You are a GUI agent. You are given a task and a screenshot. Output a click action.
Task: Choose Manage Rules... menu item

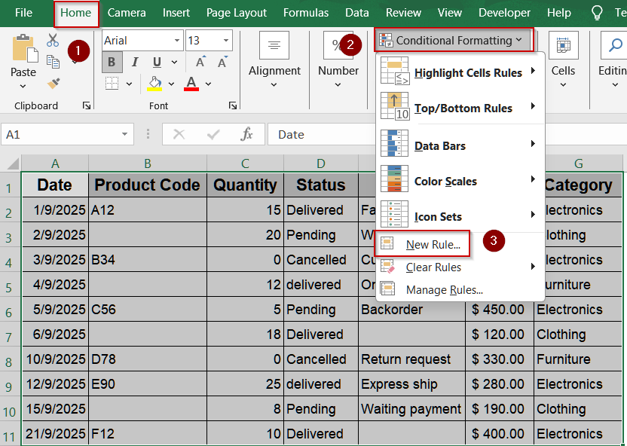pos(460,289)
